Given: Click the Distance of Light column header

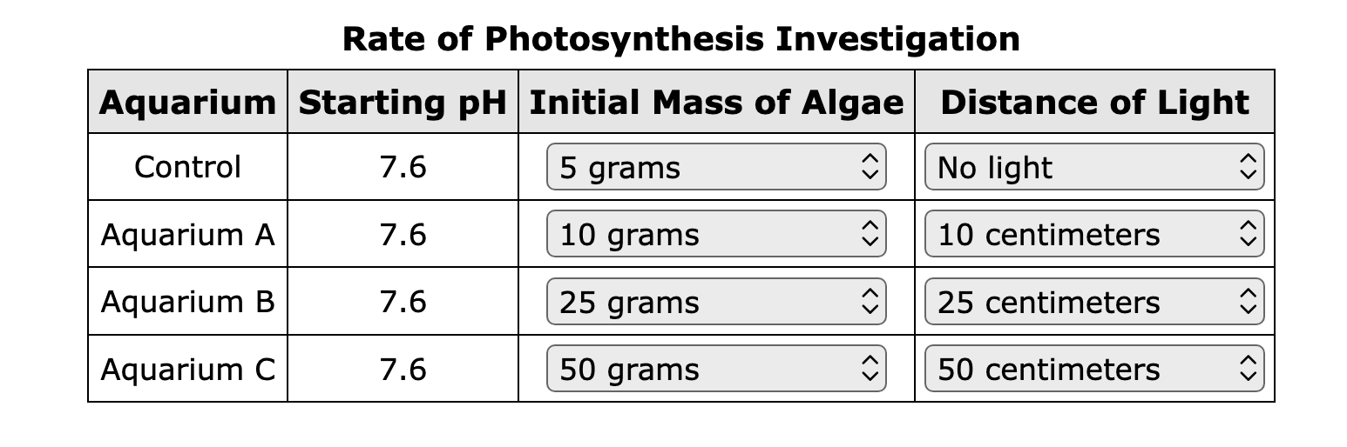Looking at the screenshot, I should coord(1094,103).
